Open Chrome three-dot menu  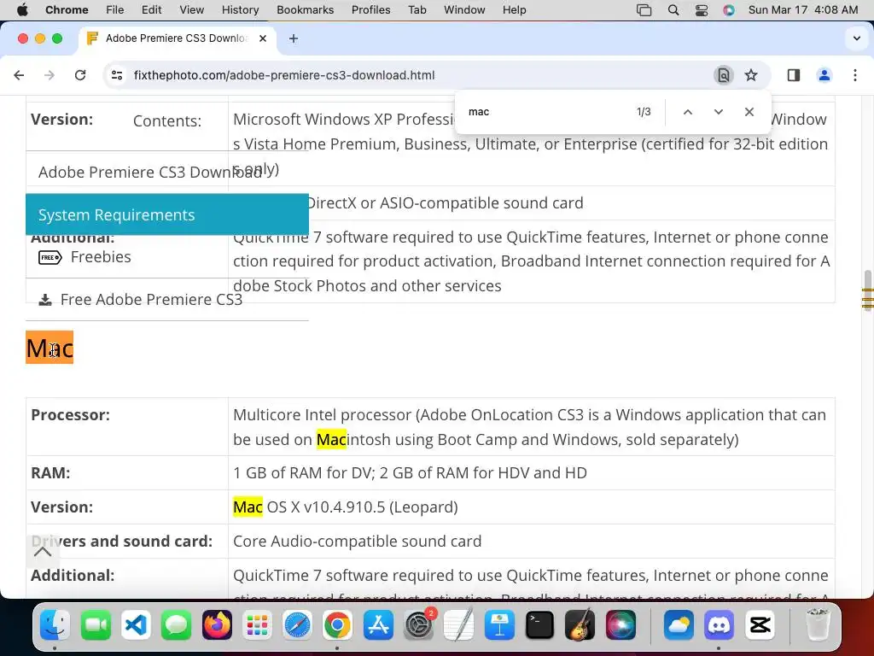coord(855,75)
